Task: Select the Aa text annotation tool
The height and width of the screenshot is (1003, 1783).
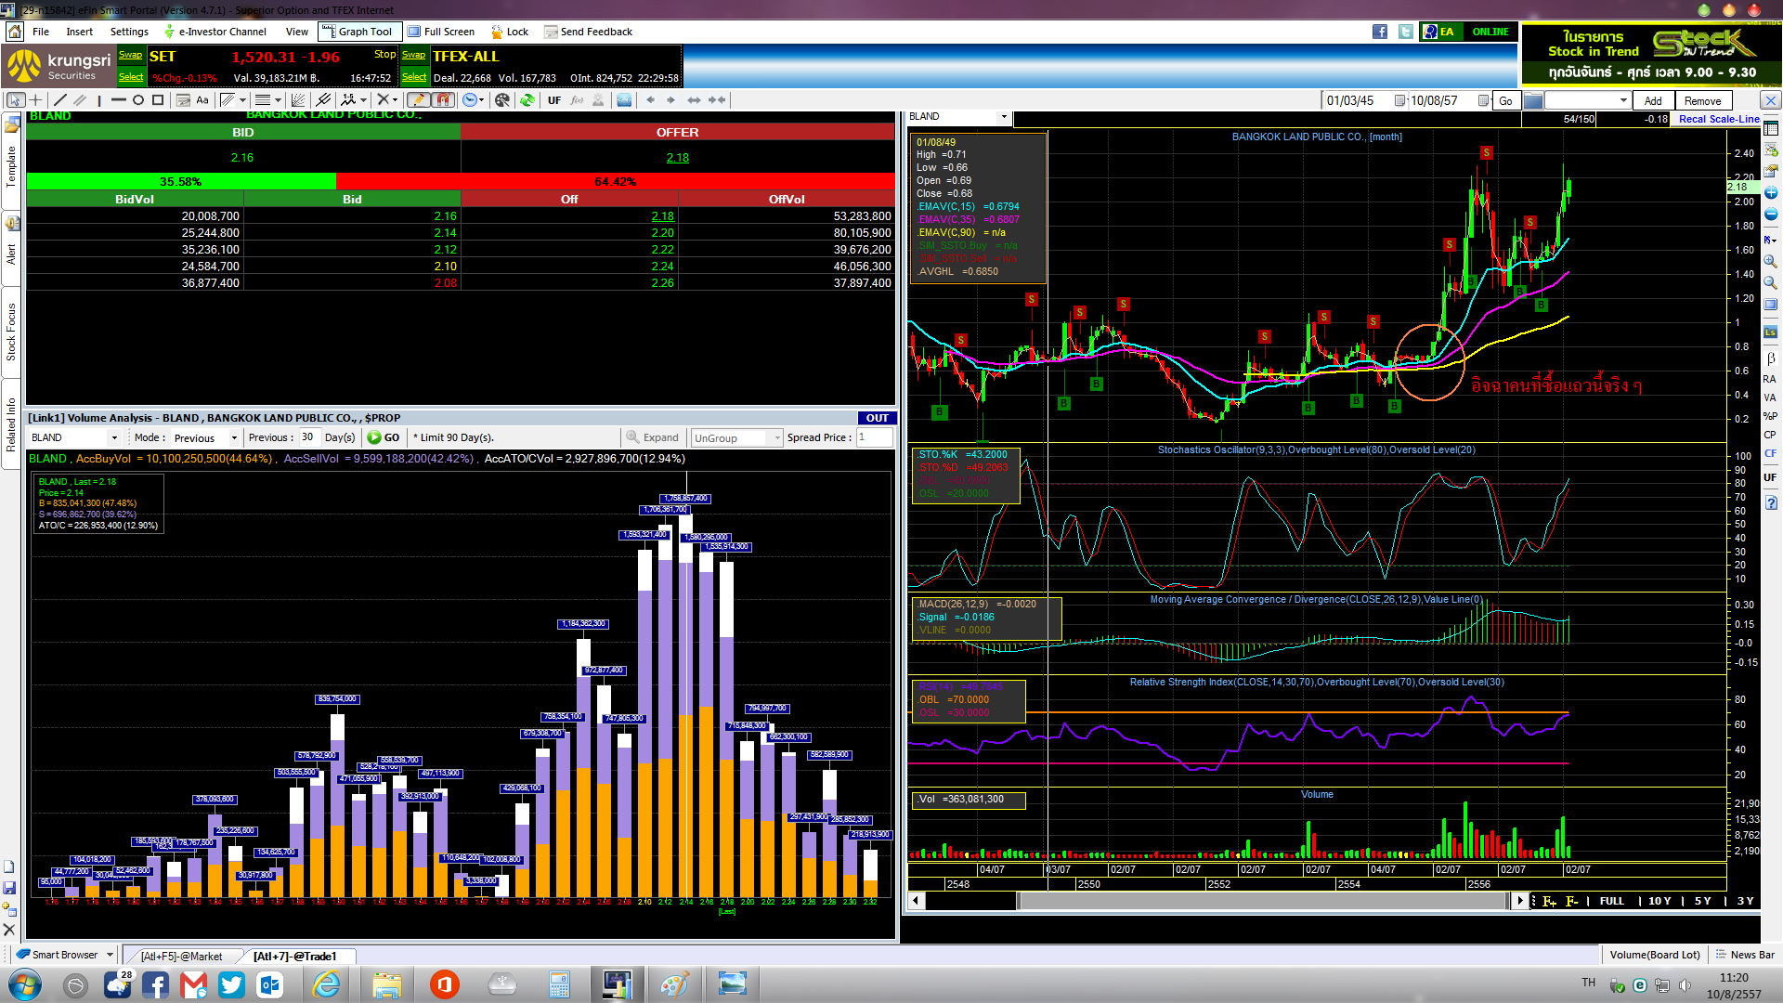Action: 202,100
